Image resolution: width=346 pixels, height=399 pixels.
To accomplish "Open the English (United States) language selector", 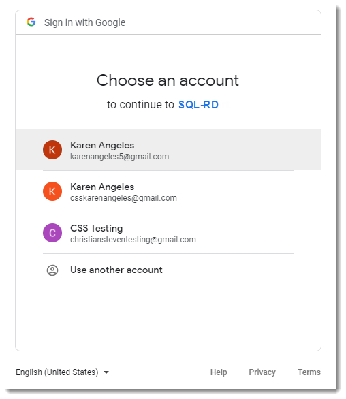I will click(63, 372).
